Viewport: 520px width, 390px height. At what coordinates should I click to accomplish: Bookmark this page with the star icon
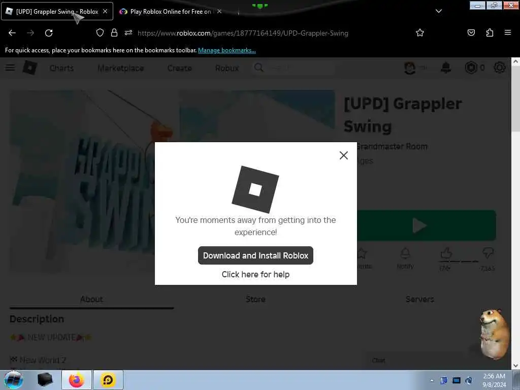420,32
